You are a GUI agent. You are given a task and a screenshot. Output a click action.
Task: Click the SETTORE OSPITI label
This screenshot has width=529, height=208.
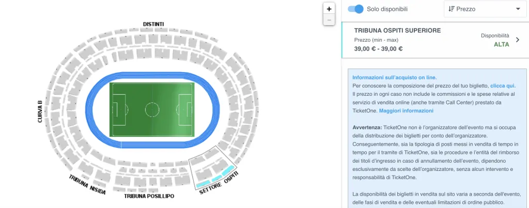[x=219, y=182]
